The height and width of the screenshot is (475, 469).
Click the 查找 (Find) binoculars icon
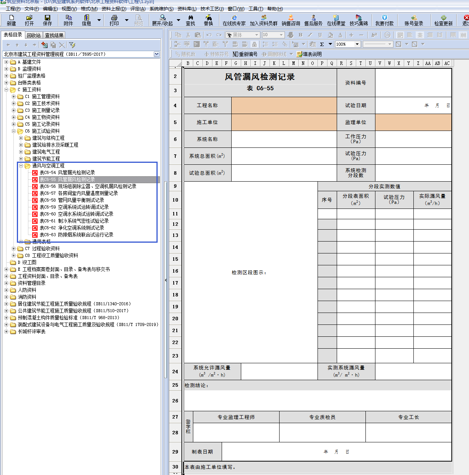point(191,20)
